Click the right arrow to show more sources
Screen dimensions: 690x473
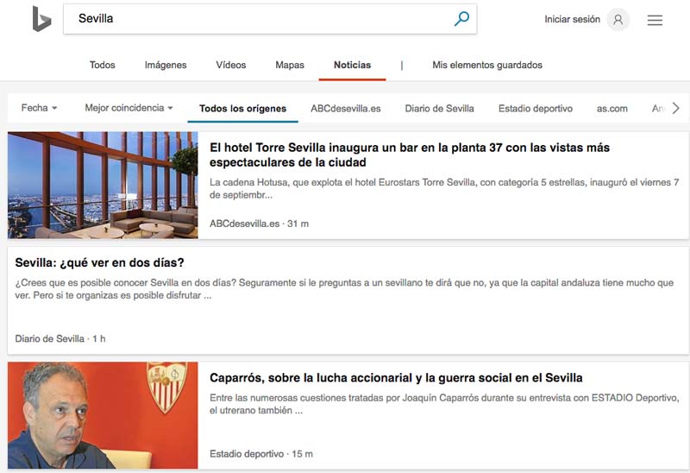point(676,108)
